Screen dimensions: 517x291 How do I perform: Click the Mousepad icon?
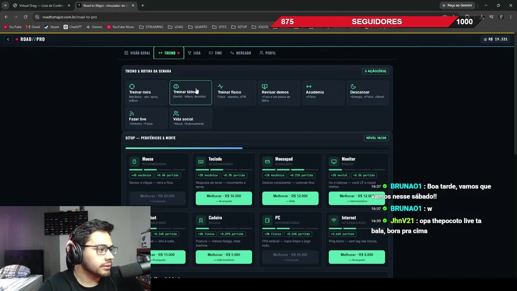267,162
